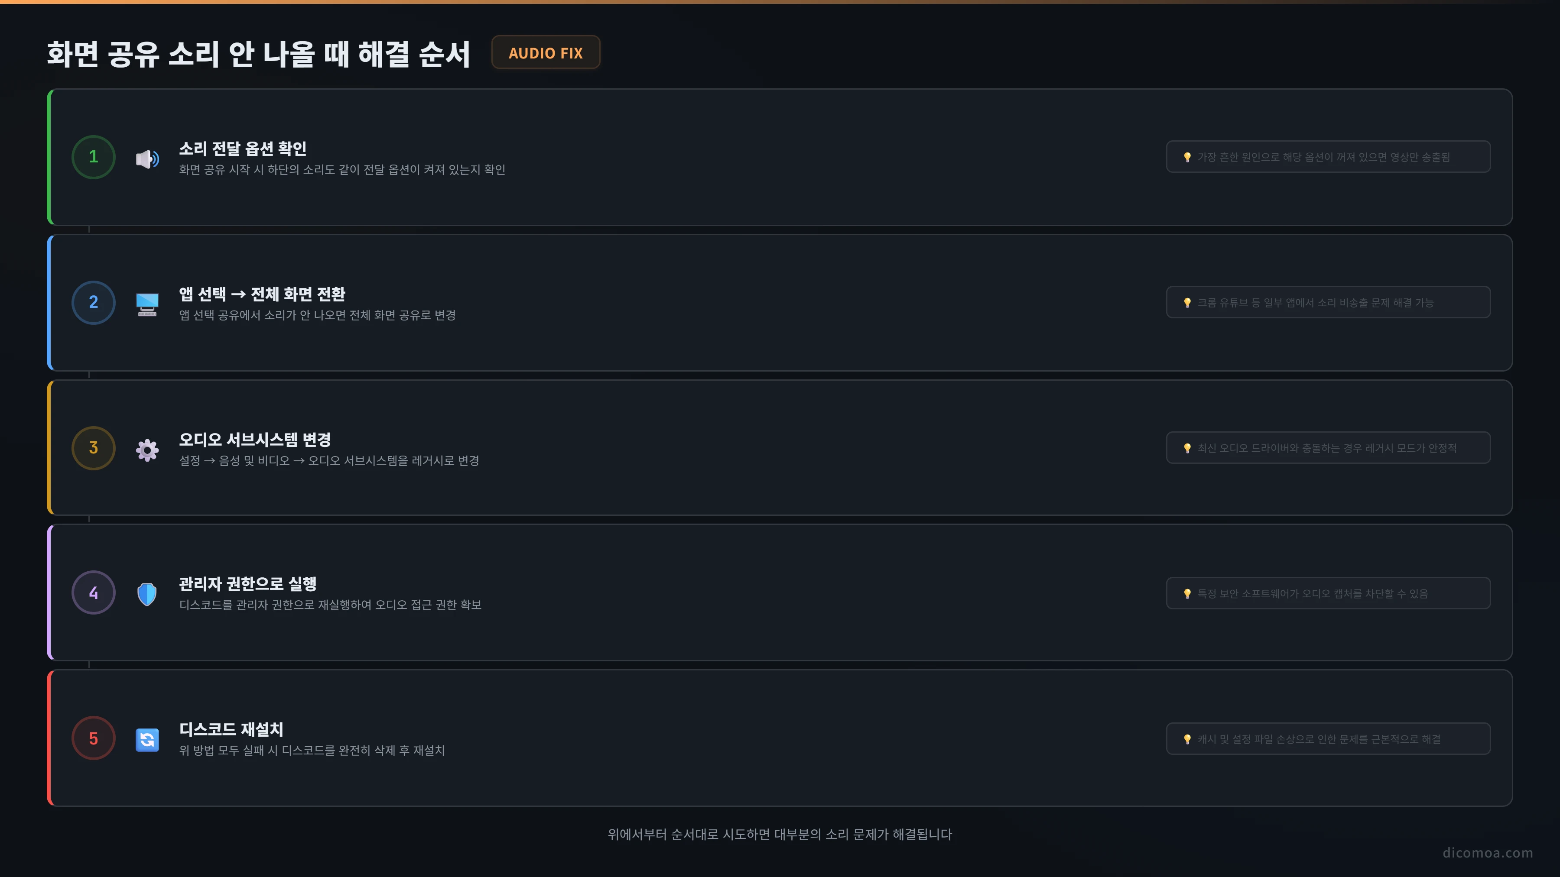
Task: Click the red number 5 circle
Action: pyautogui.click(x=93, y=738)
